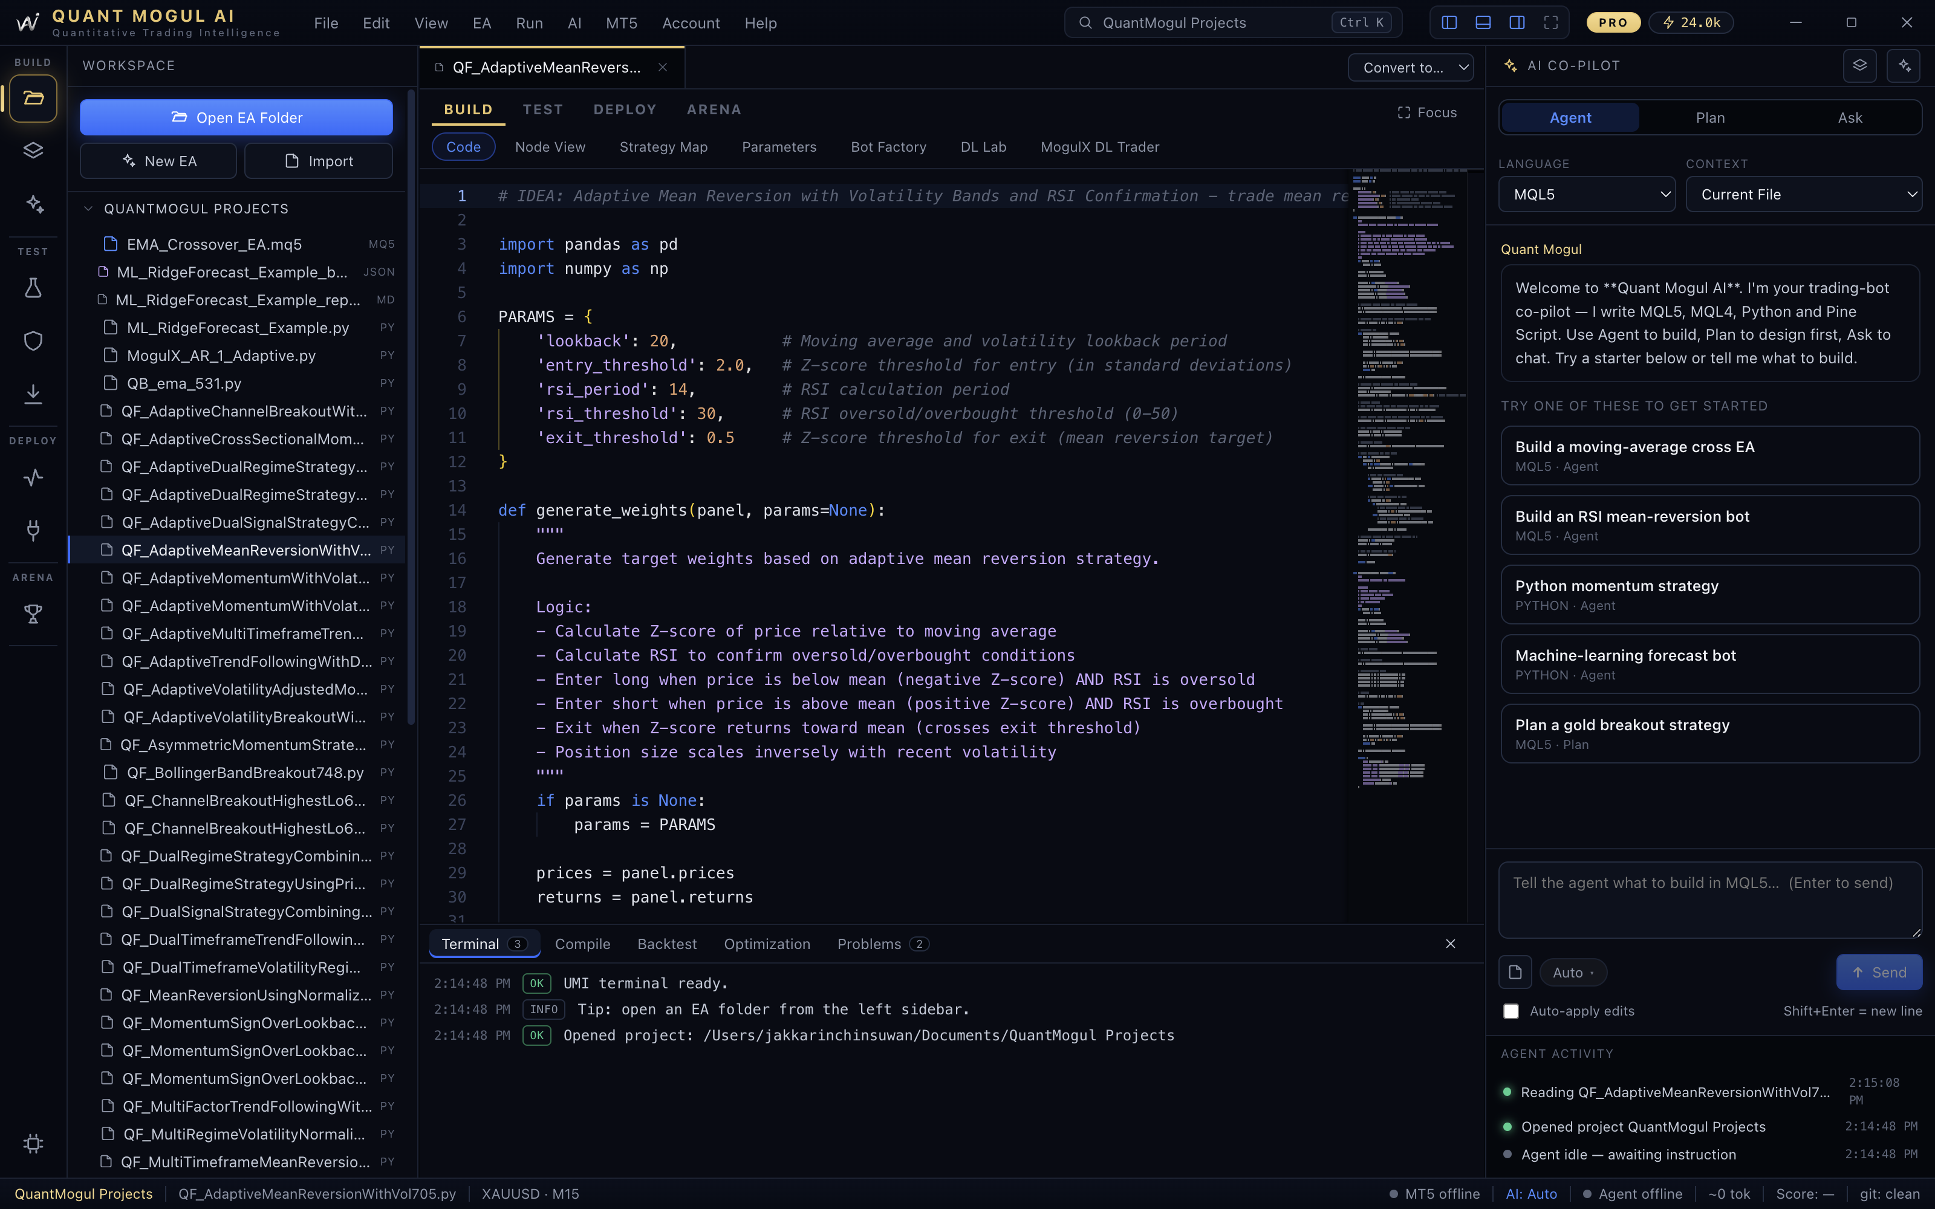The height and width of the screenshot is (1209, 1935).
Task: Click the plug connection icon in left sidebar
Action: (x=33, y=530)
